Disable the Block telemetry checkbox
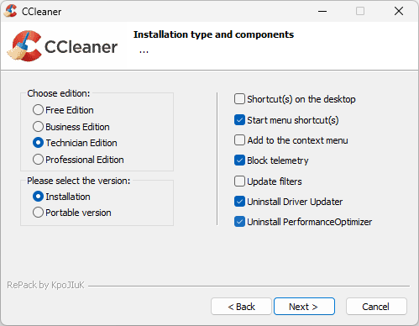Screen dimensions: 419x326 pos(239,160)
